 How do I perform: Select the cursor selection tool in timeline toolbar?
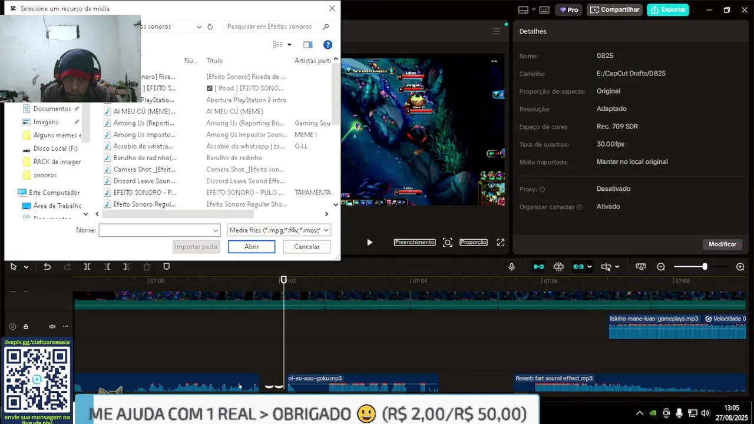pos(14,267)
